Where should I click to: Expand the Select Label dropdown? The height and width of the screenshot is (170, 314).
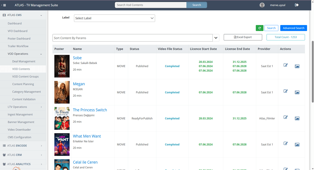coord(152,18)
